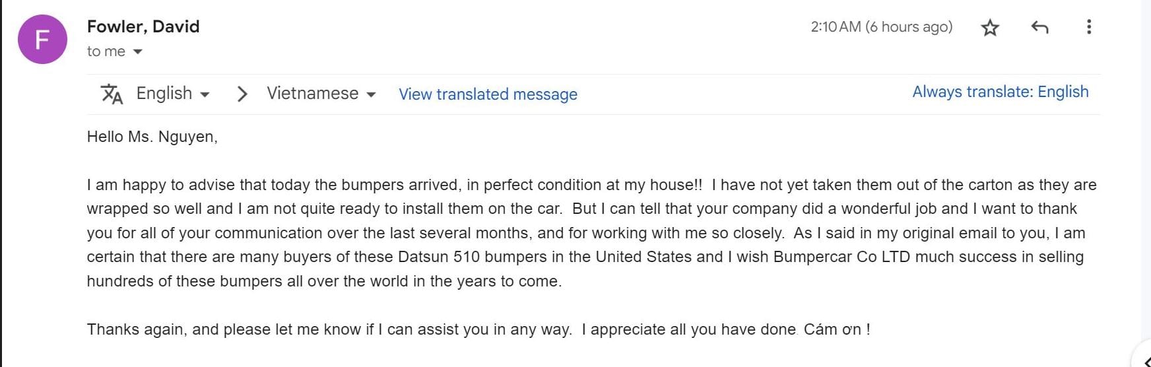Star this email from David Fowler
The image size is (1151, 367).
(990, 28)
